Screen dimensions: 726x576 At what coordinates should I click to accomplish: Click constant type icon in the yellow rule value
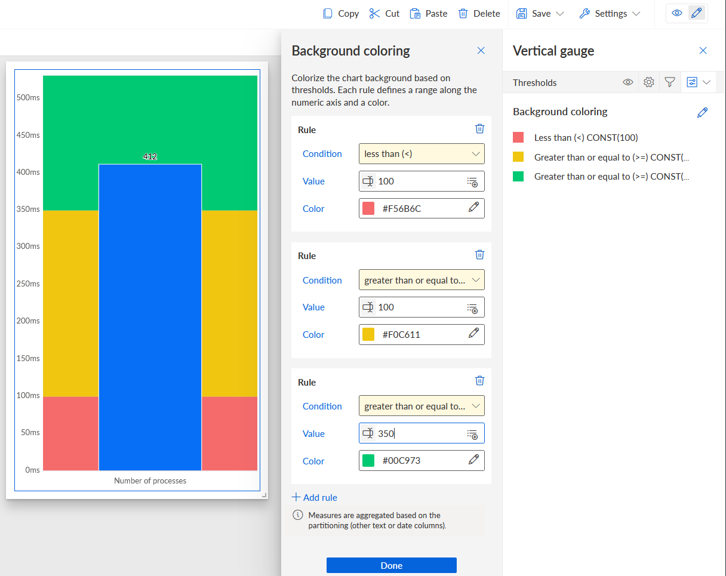coord(368,307)
